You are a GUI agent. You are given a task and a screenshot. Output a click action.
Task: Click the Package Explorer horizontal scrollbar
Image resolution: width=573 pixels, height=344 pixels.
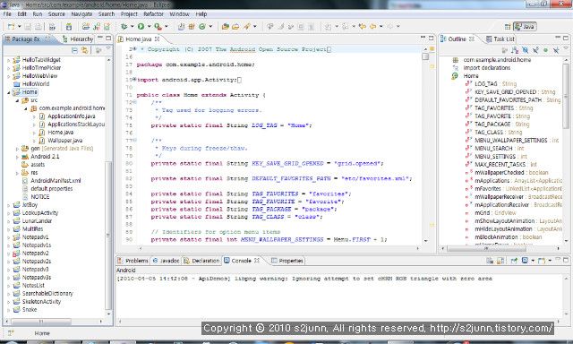point(41,322)
